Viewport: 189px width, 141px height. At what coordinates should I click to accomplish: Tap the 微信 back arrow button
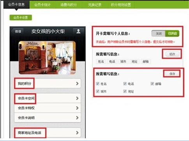click(18, 31)
